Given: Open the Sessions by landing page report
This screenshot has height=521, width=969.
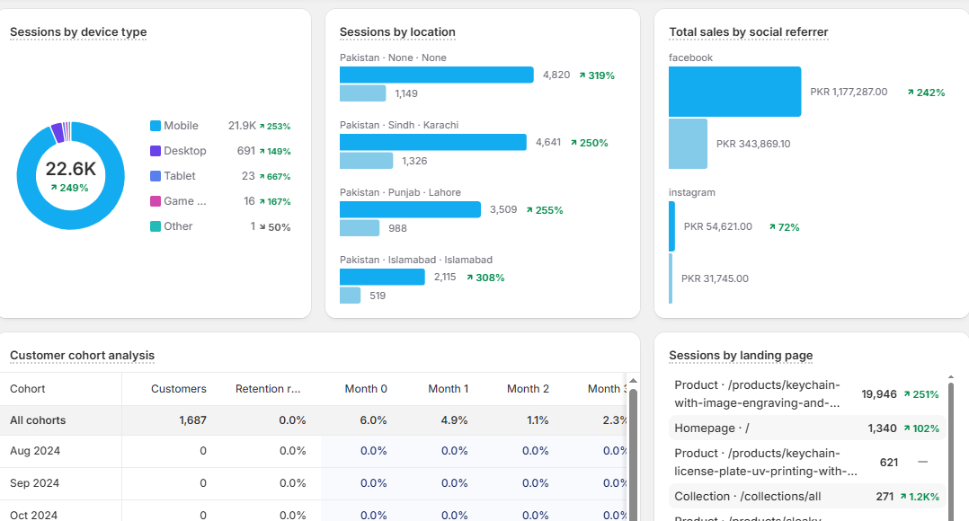Looking at the screenshot, I should coord(741,356).
